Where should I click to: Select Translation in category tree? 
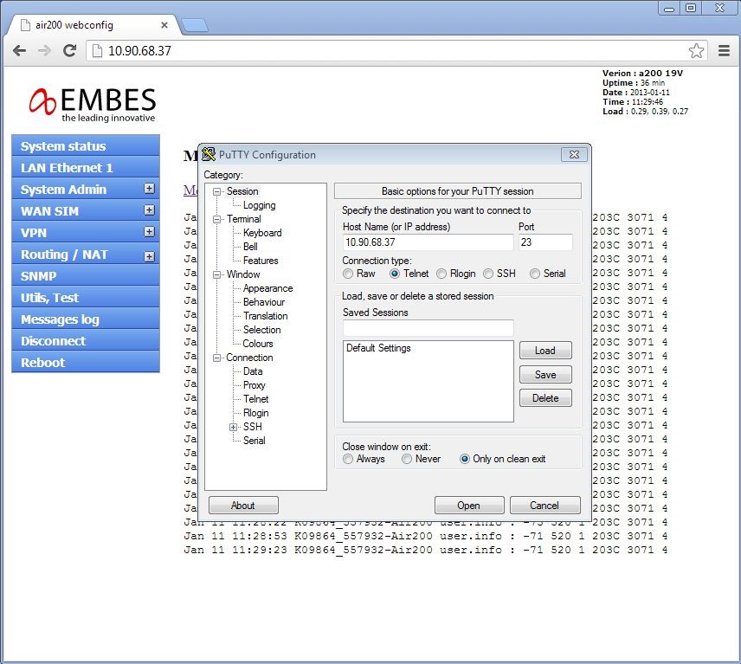pos(265,316)
